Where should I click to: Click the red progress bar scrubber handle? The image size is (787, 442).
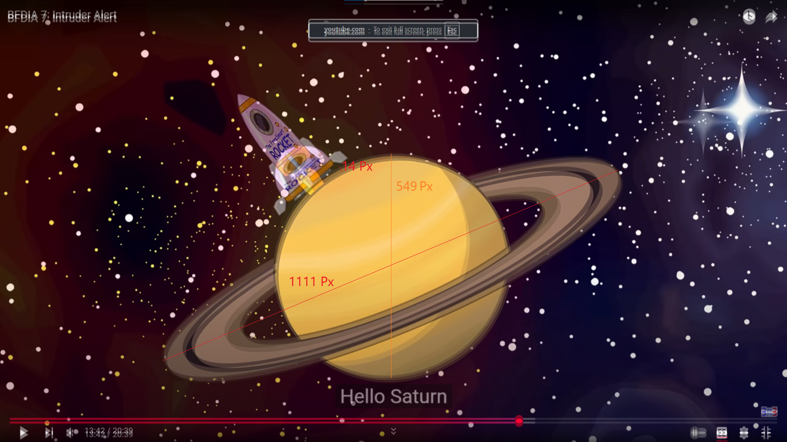[x=519, y=421]
